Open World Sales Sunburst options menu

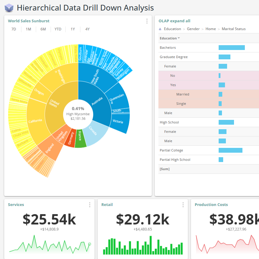pos(147,21)
